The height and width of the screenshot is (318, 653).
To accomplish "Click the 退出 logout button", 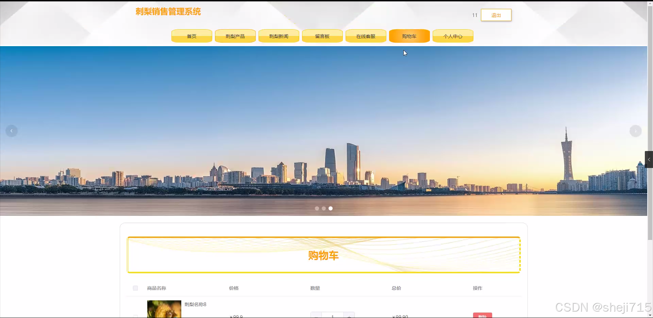I will [496, 15].
